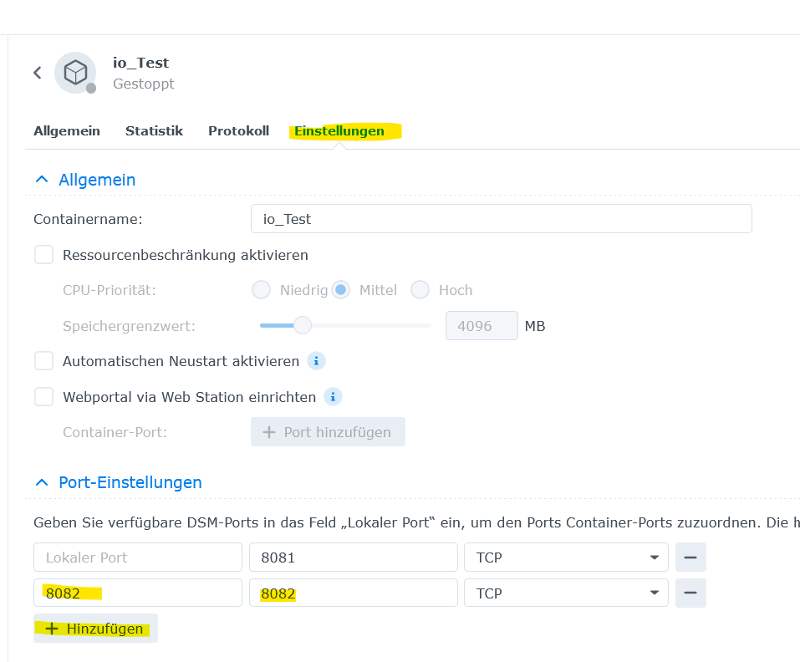Click the io_Test container title
This screenshot has width=800, height=662.
(140, 63)
